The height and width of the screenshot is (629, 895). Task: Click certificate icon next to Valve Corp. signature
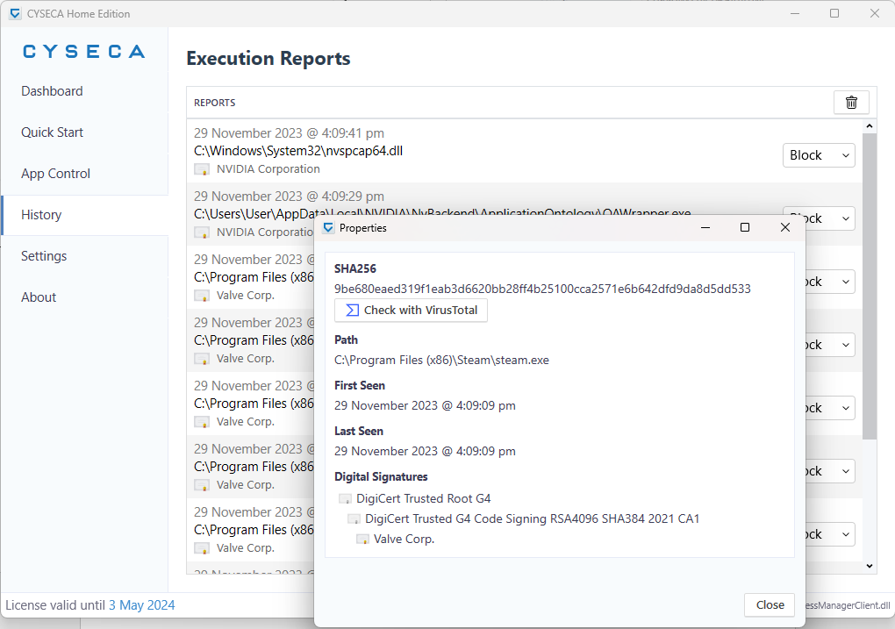[x=362, y=540]
